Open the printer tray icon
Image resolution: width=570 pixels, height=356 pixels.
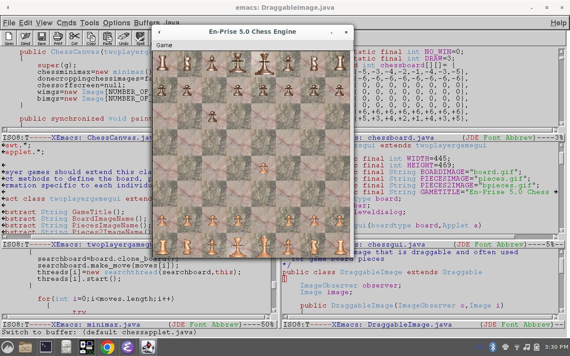tap(505, 347)
